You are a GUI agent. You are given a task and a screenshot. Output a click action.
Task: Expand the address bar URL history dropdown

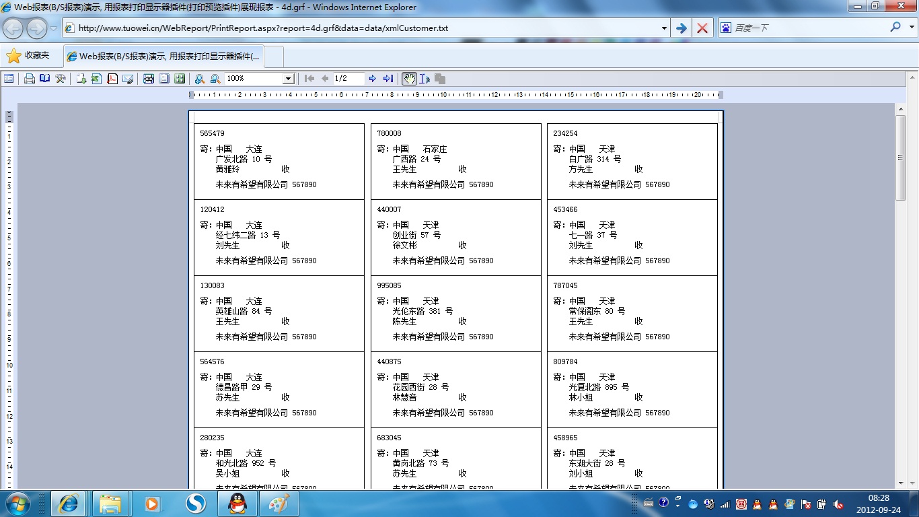pyautogui.click(x=664, y=28)
